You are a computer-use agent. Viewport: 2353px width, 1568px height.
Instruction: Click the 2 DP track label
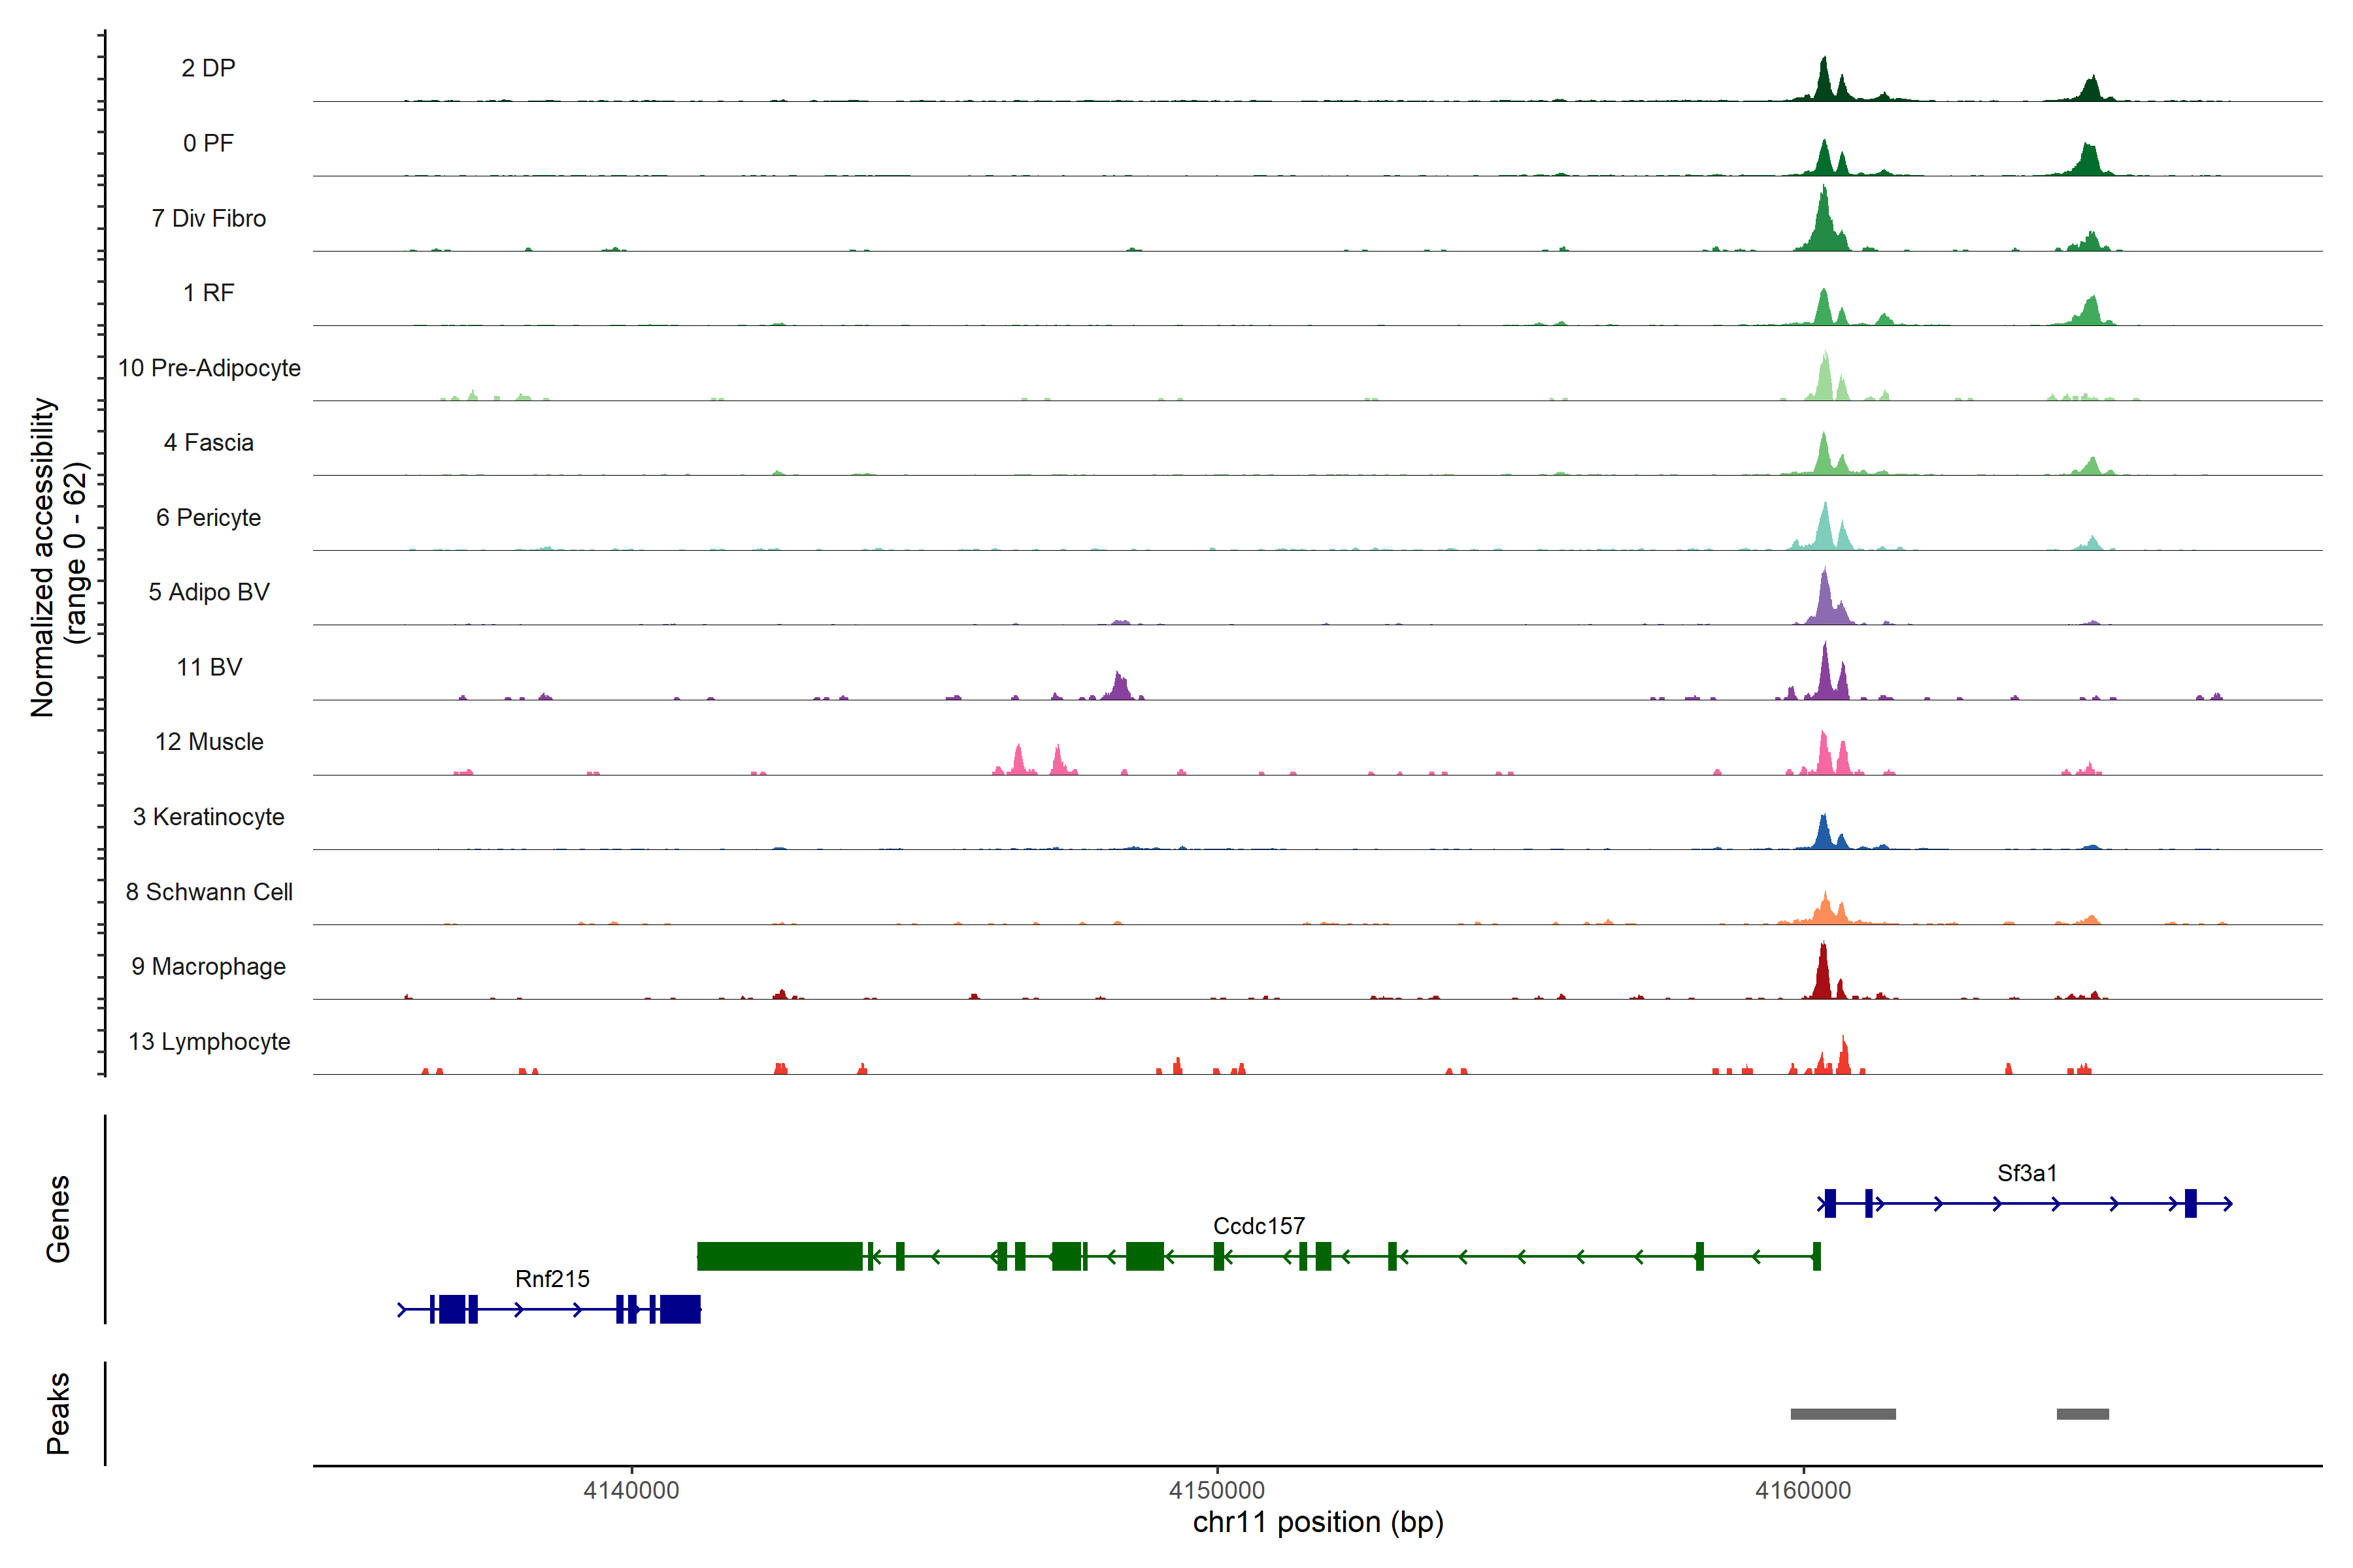click(208, 68)
